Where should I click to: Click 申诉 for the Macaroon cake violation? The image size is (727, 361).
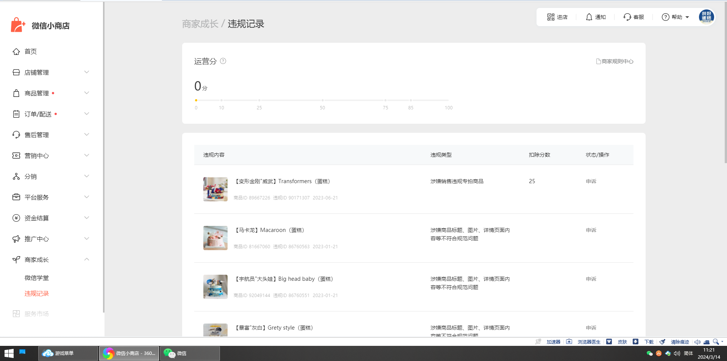point(591,230)
